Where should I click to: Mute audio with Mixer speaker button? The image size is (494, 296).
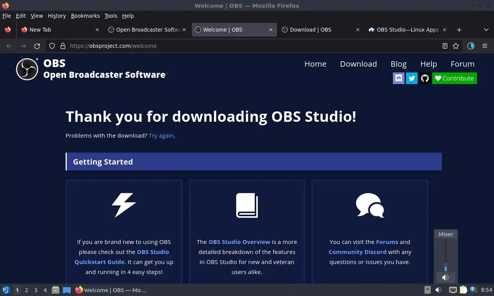coord(445,277)
